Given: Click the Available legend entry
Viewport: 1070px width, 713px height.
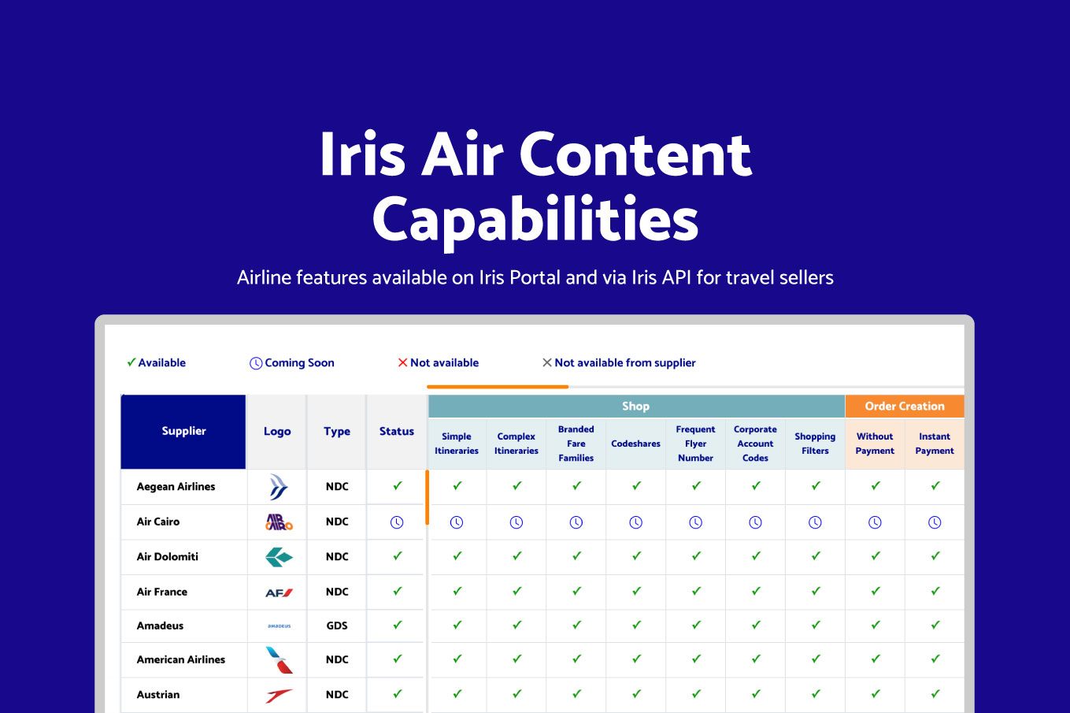Looking at the screenshot, I should coord(156,363).
